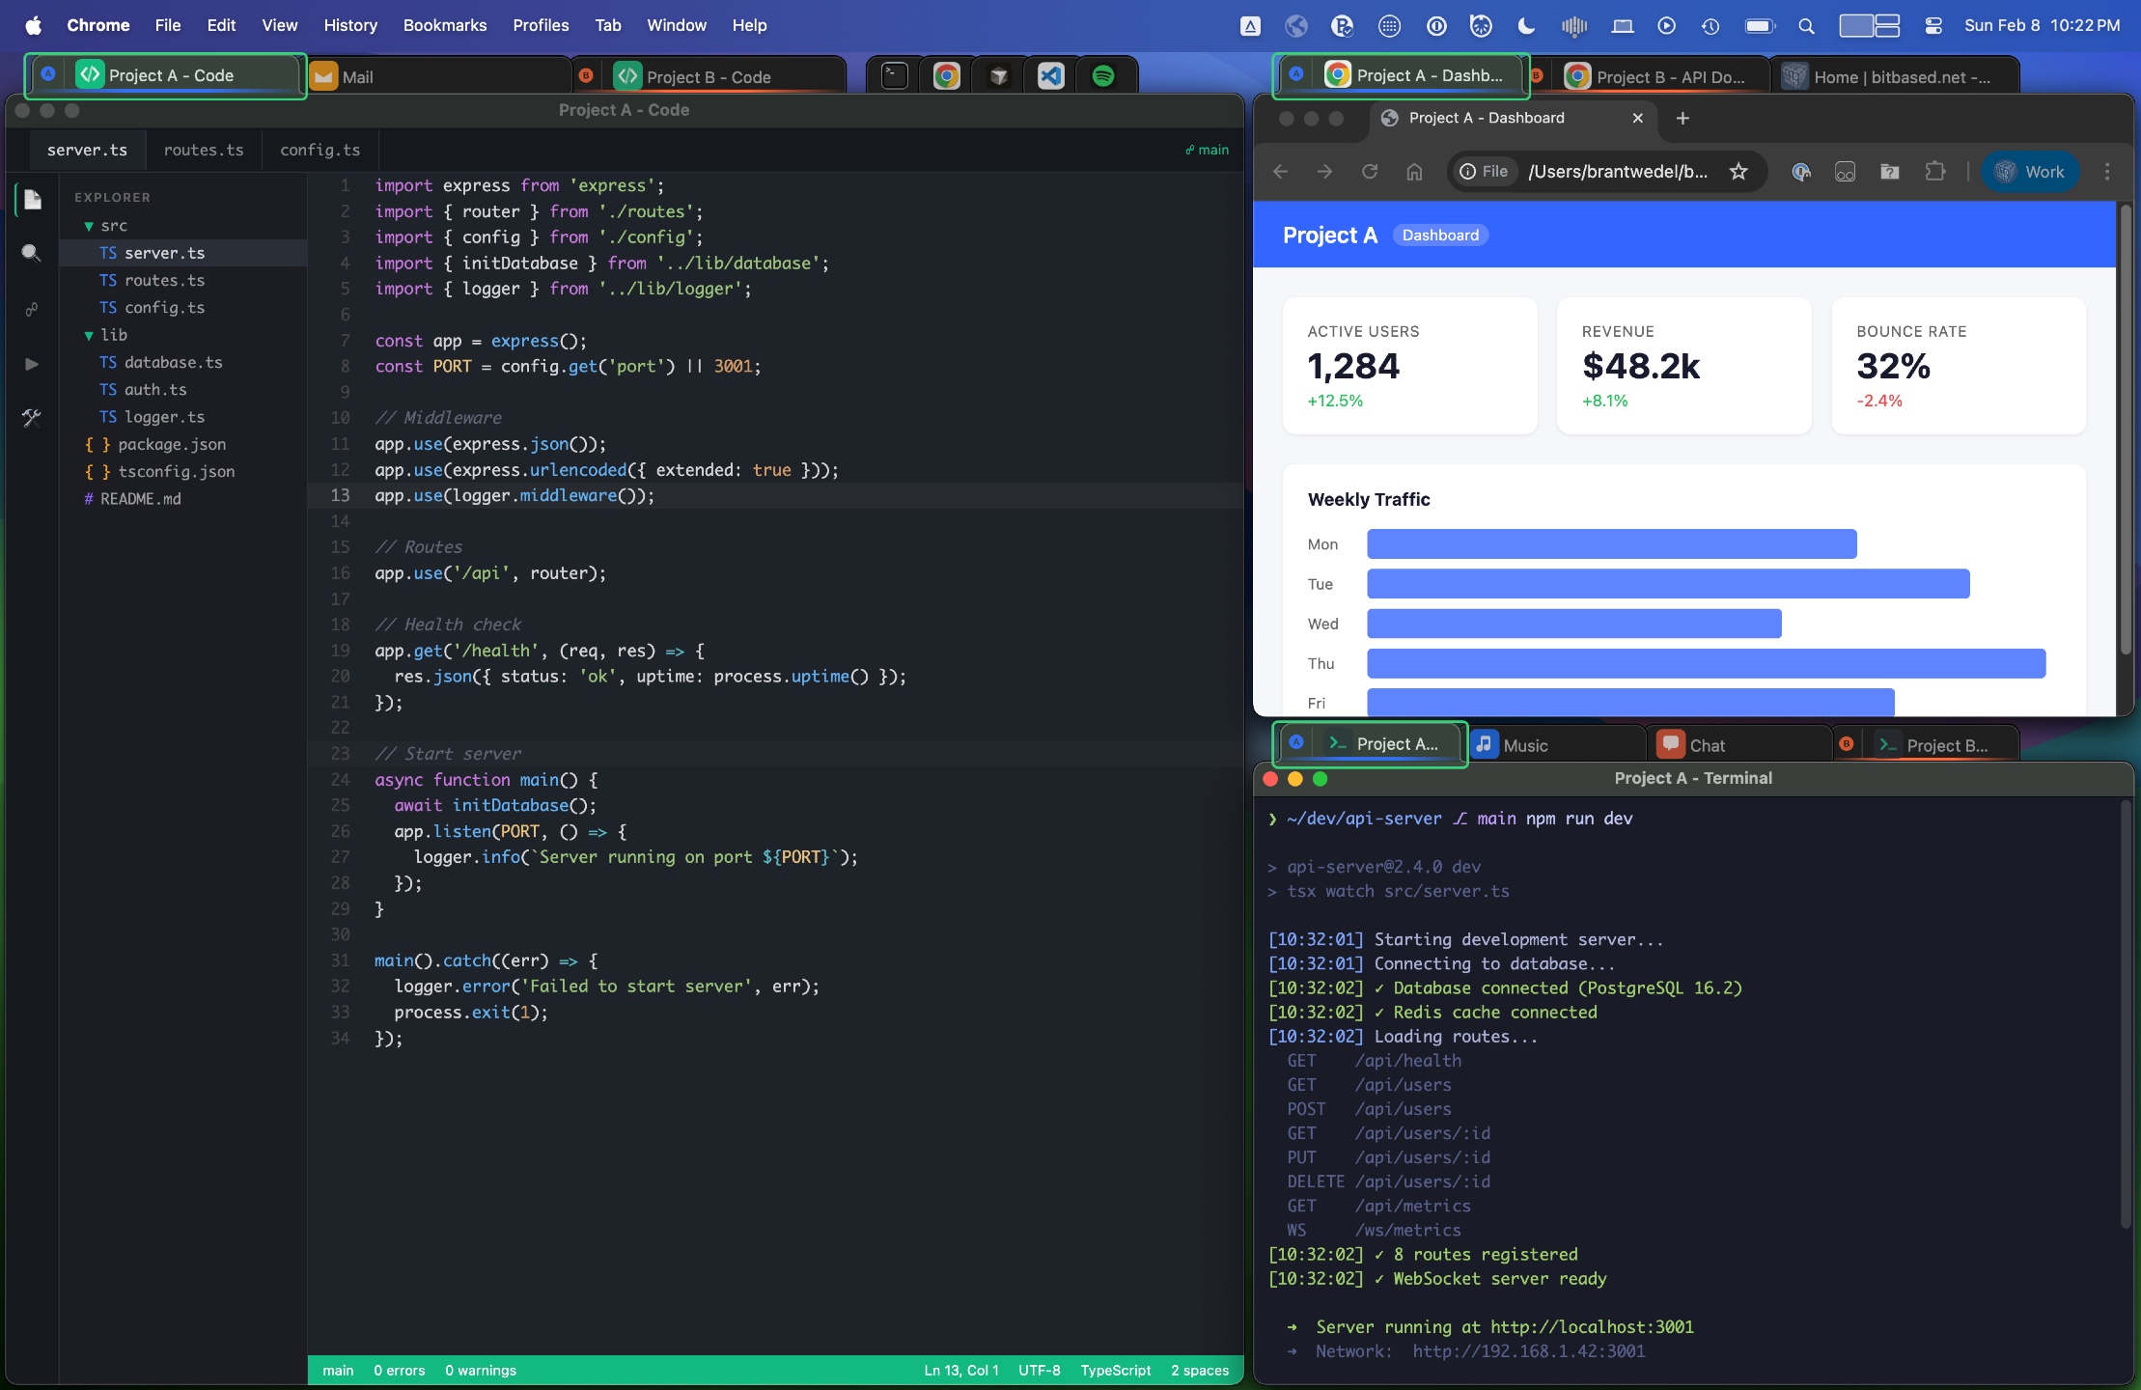Open the Explorer panel in the code editor
This screenshot has height=1390, width=2141.
tap(32, 199)
